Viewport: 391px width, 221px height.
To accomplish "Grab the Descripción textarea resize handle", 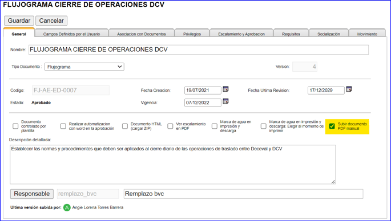I will tap(333, 182).
